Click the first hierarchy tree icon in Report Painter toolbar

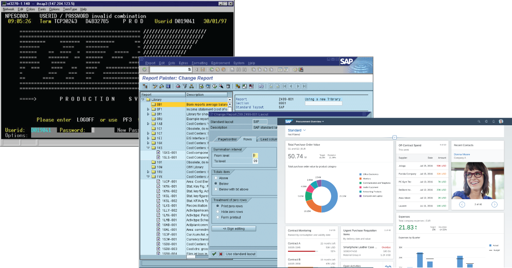coord(145,86)
